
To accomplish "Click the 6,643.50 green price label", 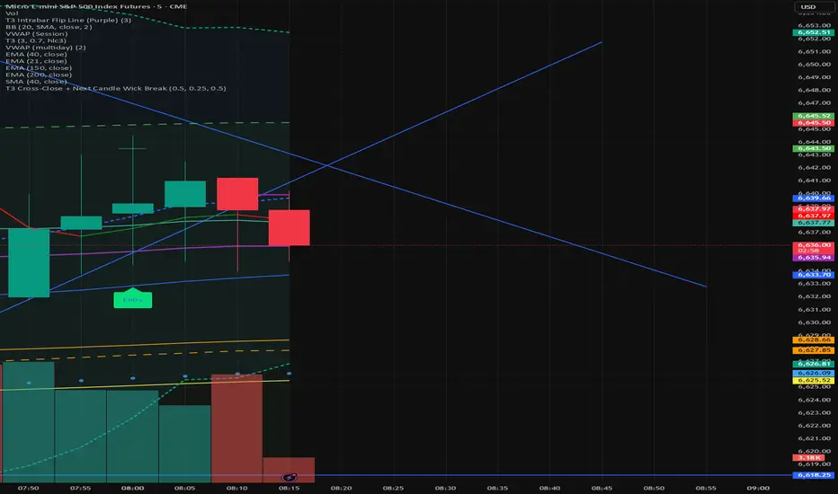I will 813,148.
